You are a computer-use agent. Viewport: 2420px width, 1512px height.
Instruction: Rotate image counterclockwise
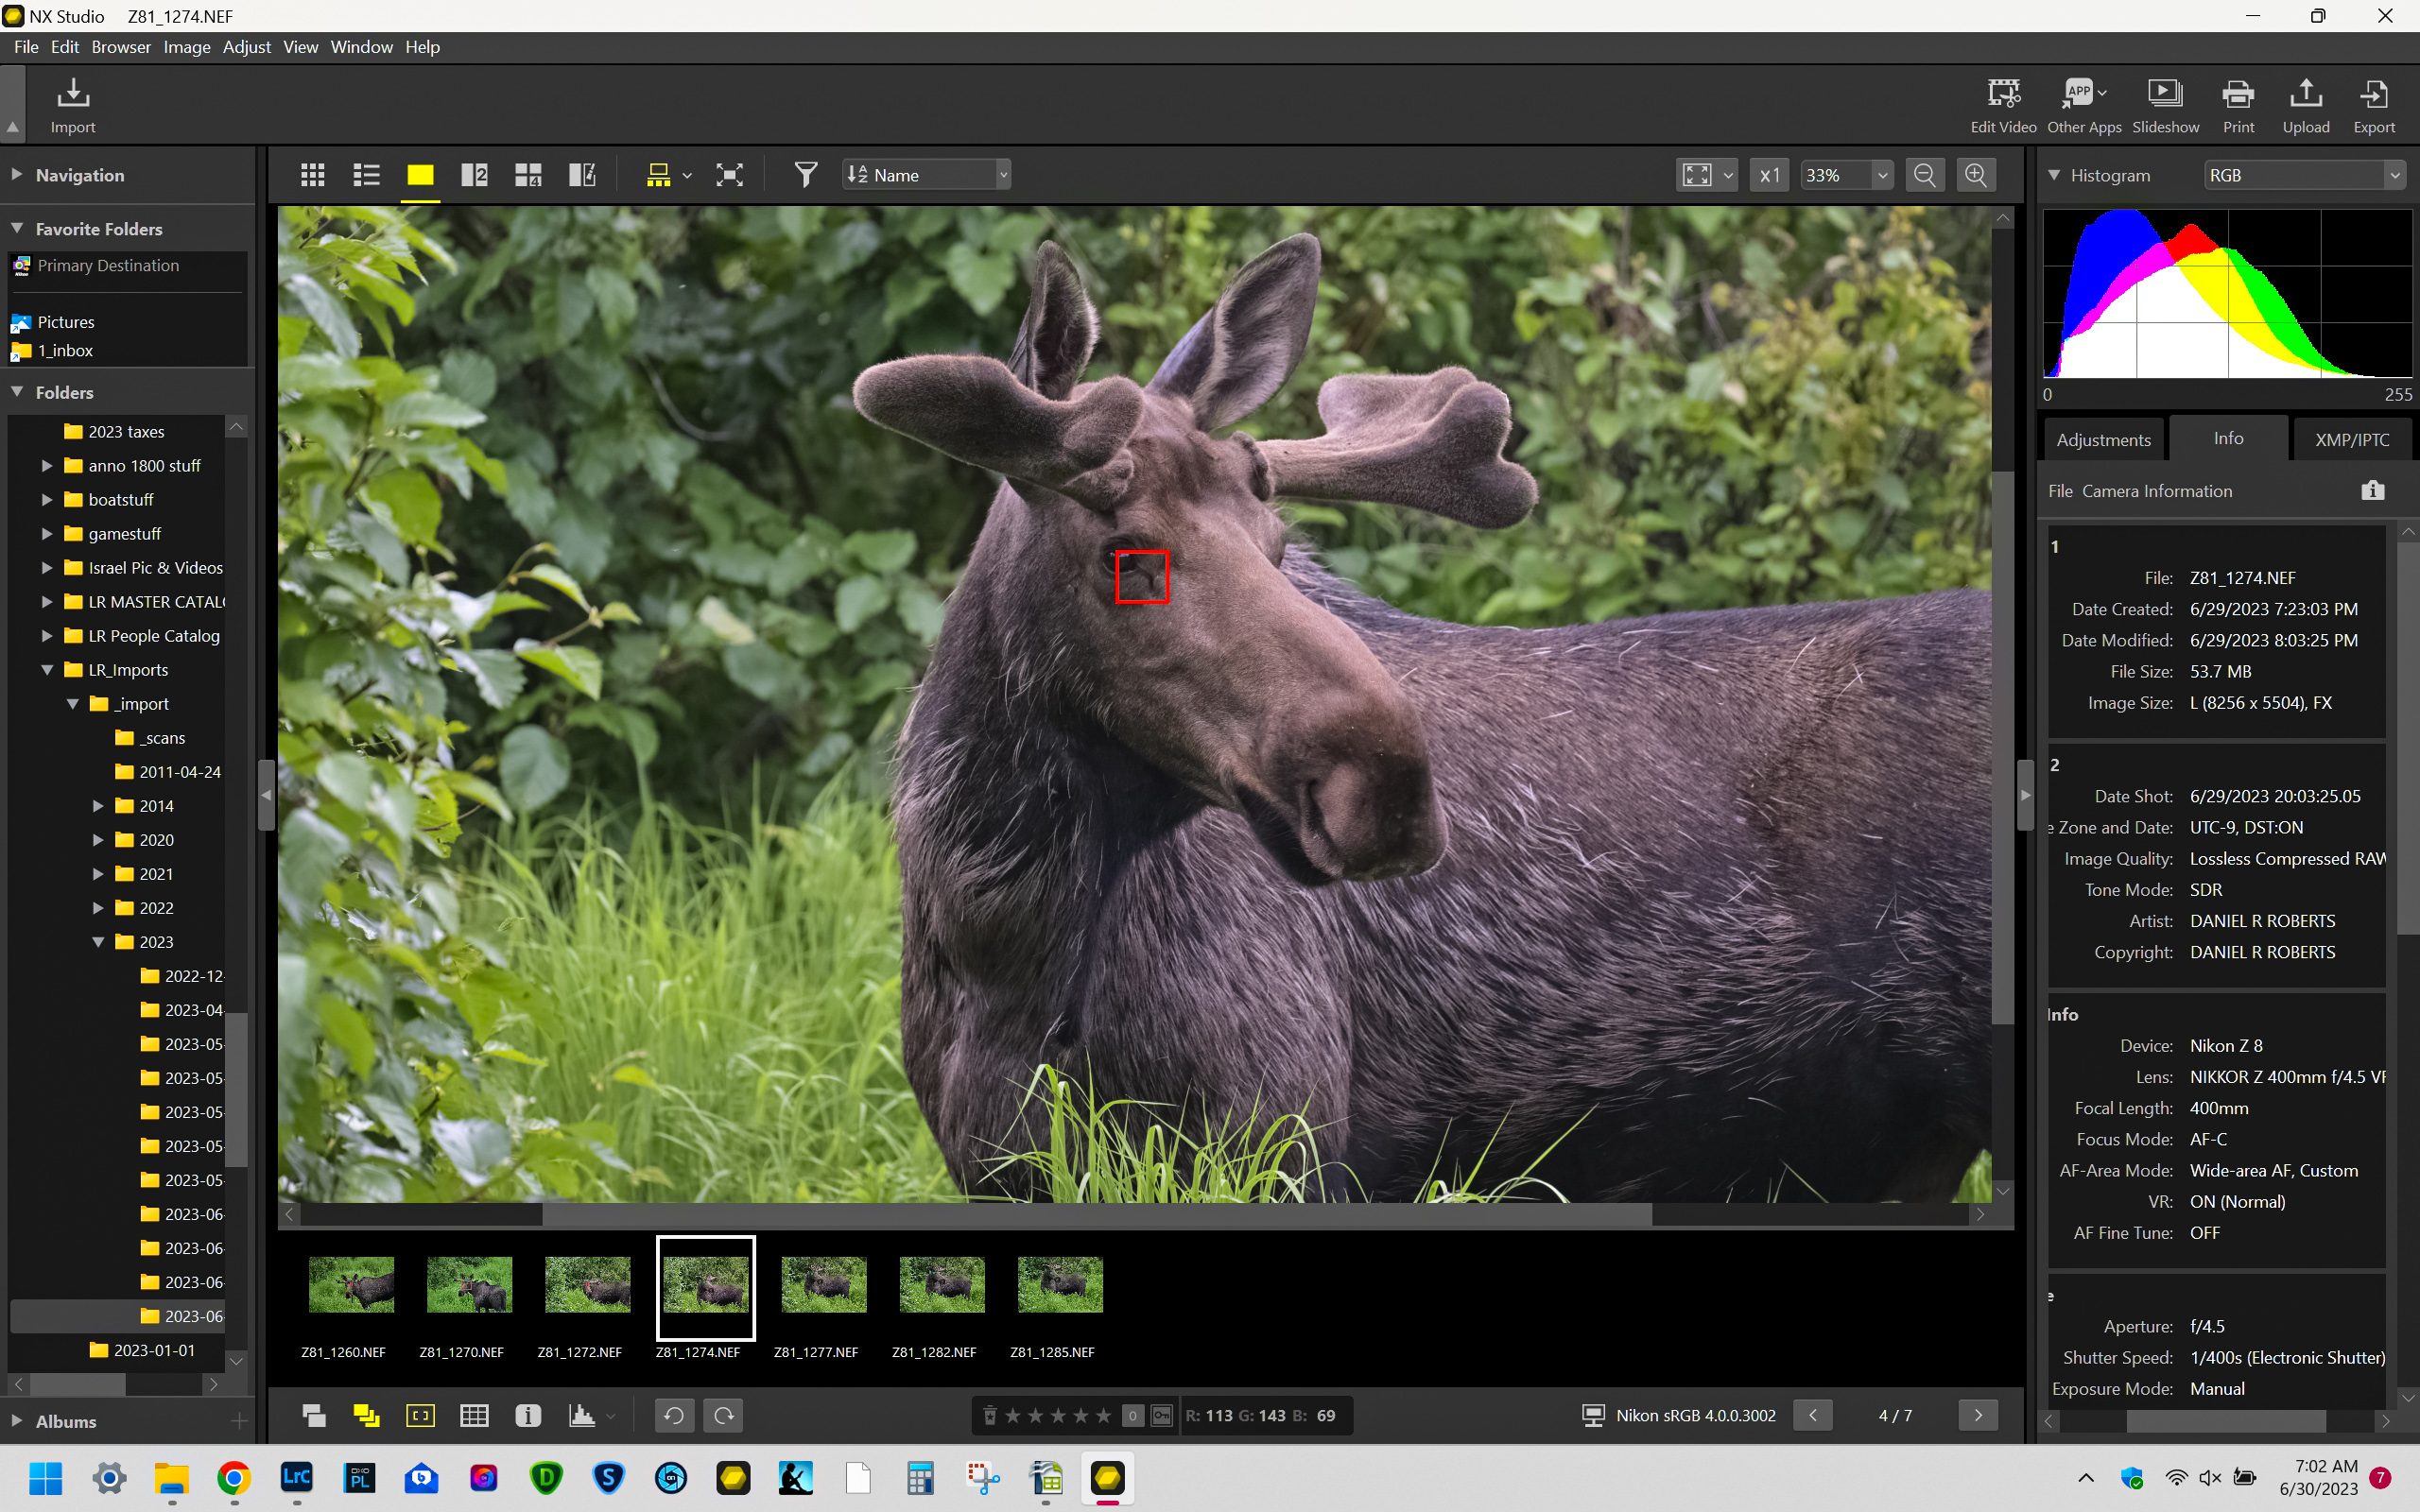coord(674,1415)
